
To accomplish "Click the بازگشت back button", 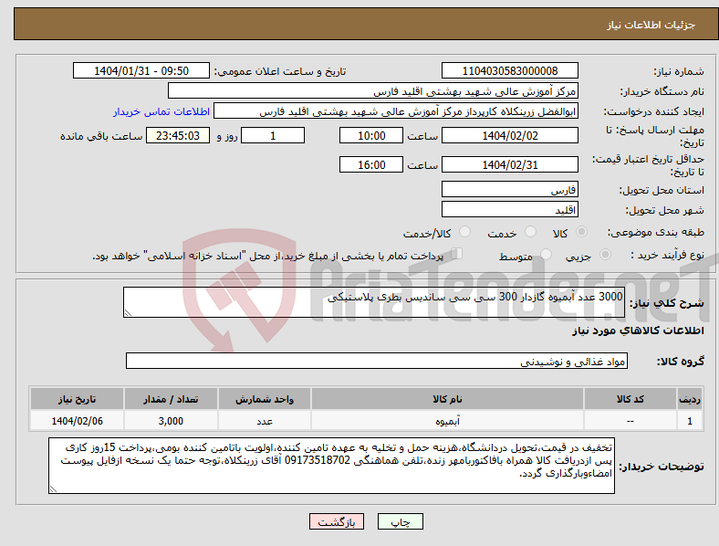I will click(337, 521).
